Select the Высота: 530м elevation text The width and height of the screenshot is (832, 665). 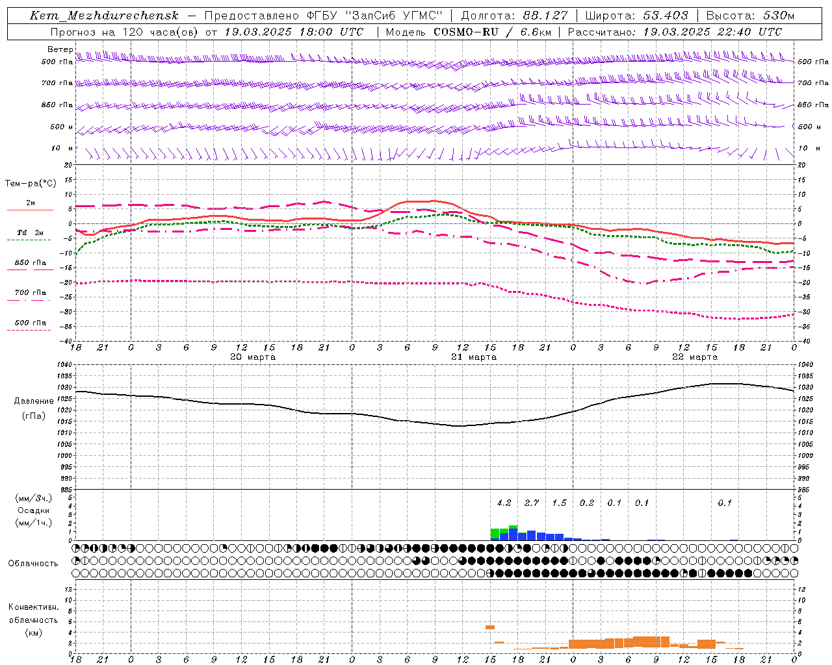pyautogui.click(x=750, y=16)
